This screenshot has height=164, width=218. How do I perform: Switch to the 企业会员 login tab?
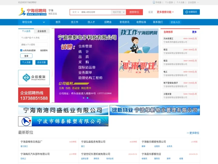[42, 31]
